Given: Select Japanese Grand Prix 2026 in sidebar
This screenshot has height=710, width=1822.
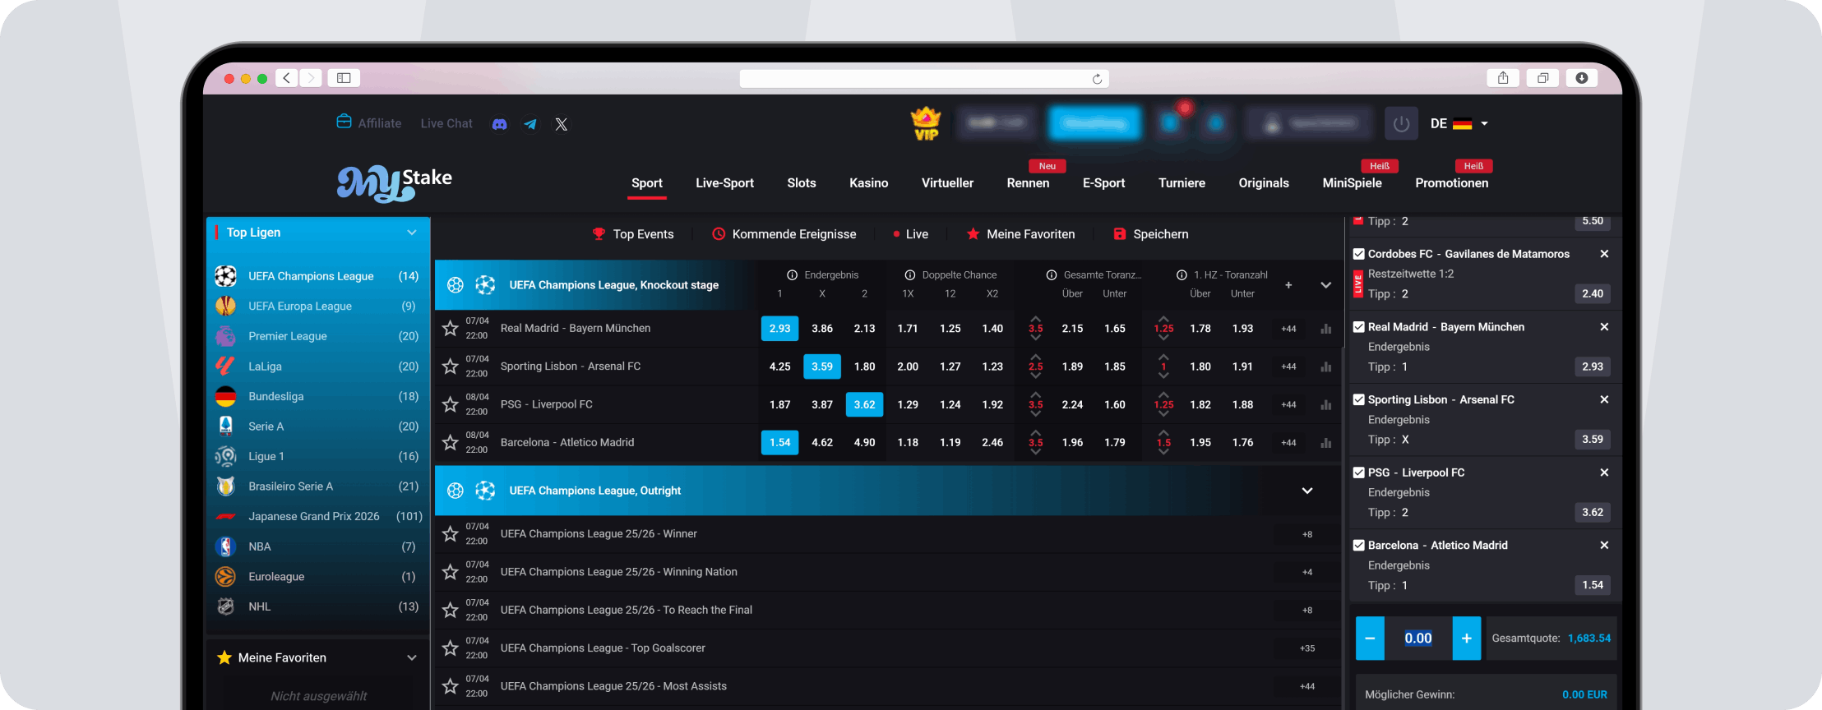Looking at the screenshot, I should pos(318,517).
